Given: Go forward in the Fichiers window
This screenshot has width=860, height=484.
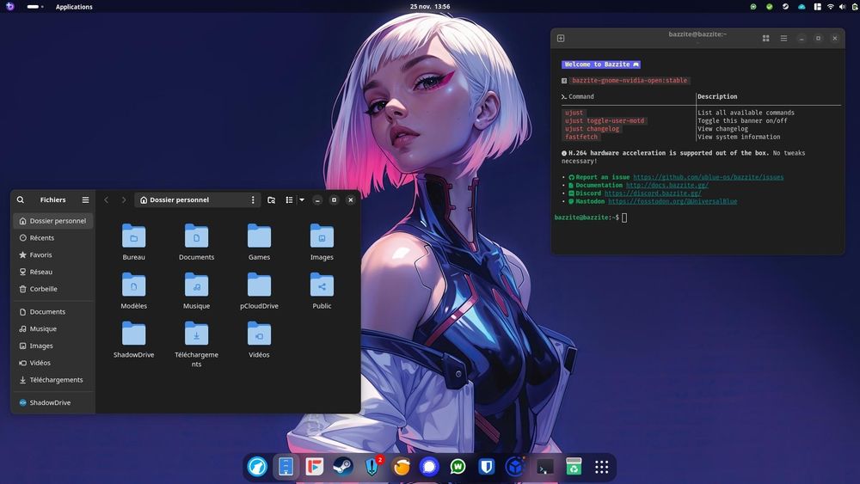Looking at the screenshot, I should pos(124,200).
